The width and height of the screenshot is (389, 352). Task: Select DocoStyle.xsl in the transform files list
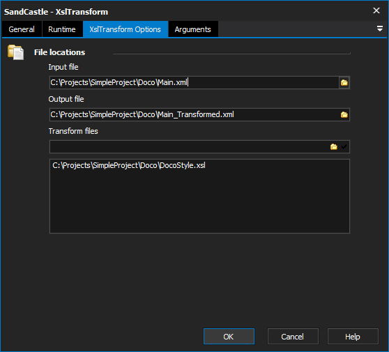pyautogui.click(x=129, y=165)
